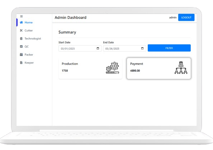Image resolution: width=213 pixels, height=150 pixels.
Task: Click the Technologist clipboard icon
Action: (21, 39)
